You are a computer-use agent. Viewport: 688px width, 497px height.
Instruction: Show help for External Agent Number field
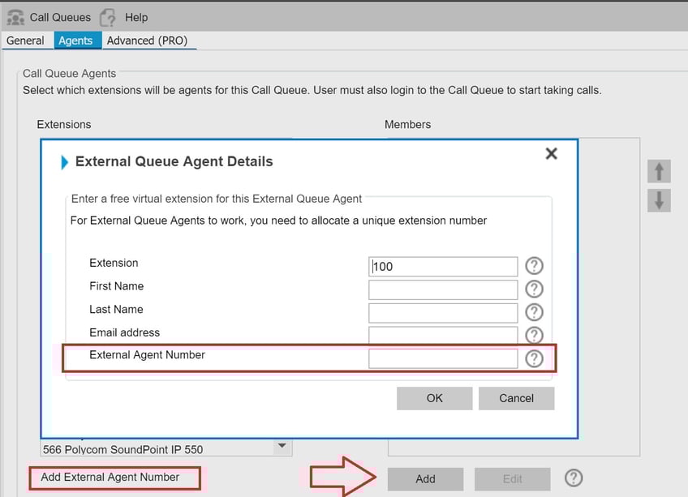534,359
